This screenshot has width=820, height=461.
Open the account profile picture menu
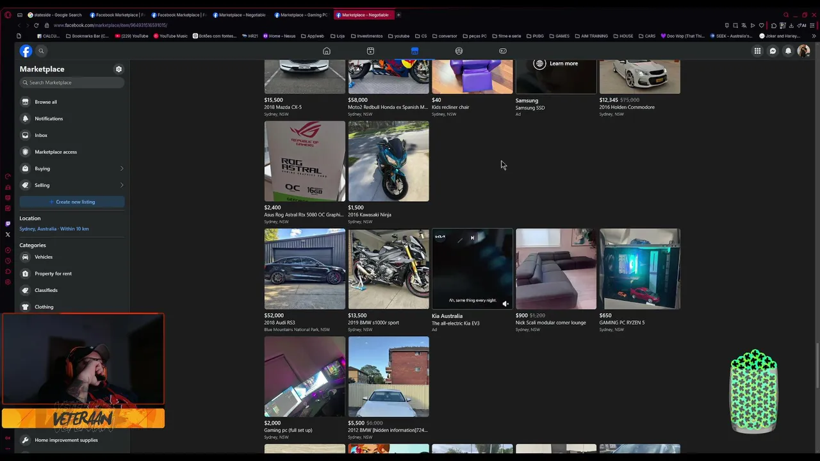(803, 51)
